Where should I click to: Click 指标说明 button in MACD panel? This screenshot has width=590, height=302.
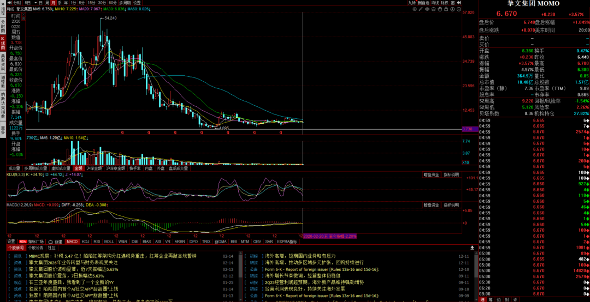451,205
